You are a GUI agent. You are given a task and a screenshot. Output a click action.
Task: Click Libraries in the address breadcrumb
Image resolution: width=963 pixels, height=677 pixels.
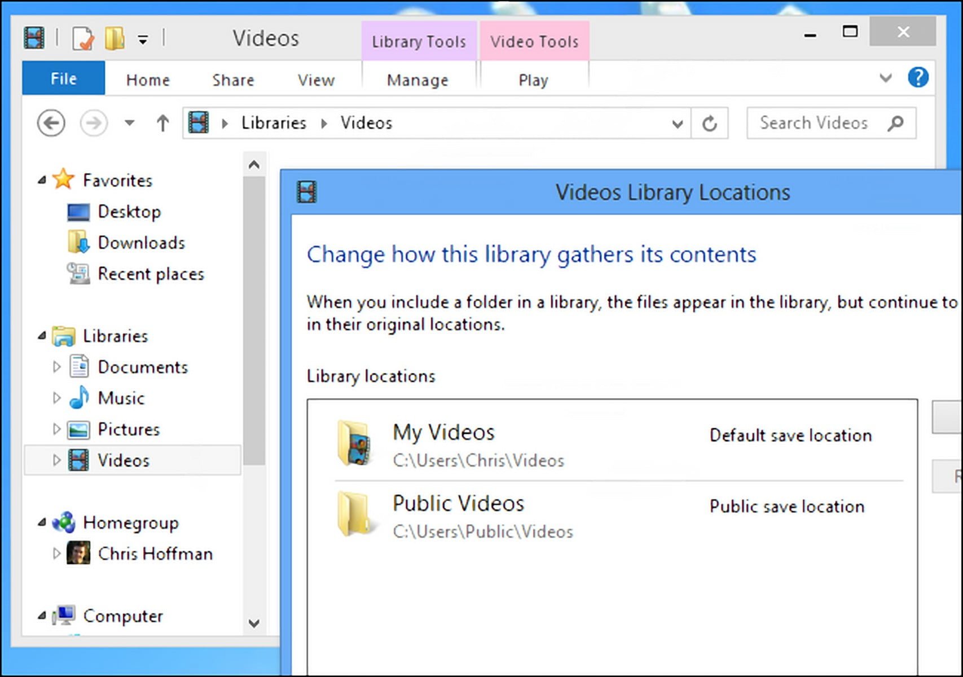pos(274,123)
